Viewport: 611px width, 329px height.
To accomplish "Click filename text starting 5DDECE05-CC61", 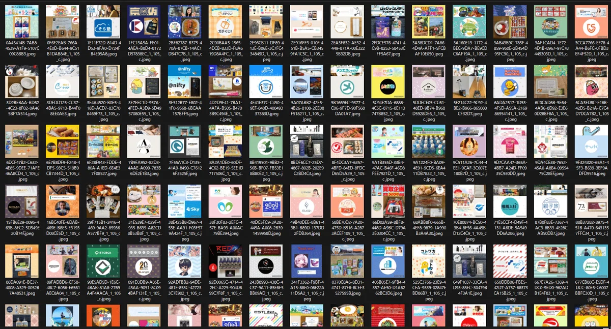I will tap(429, 111).
